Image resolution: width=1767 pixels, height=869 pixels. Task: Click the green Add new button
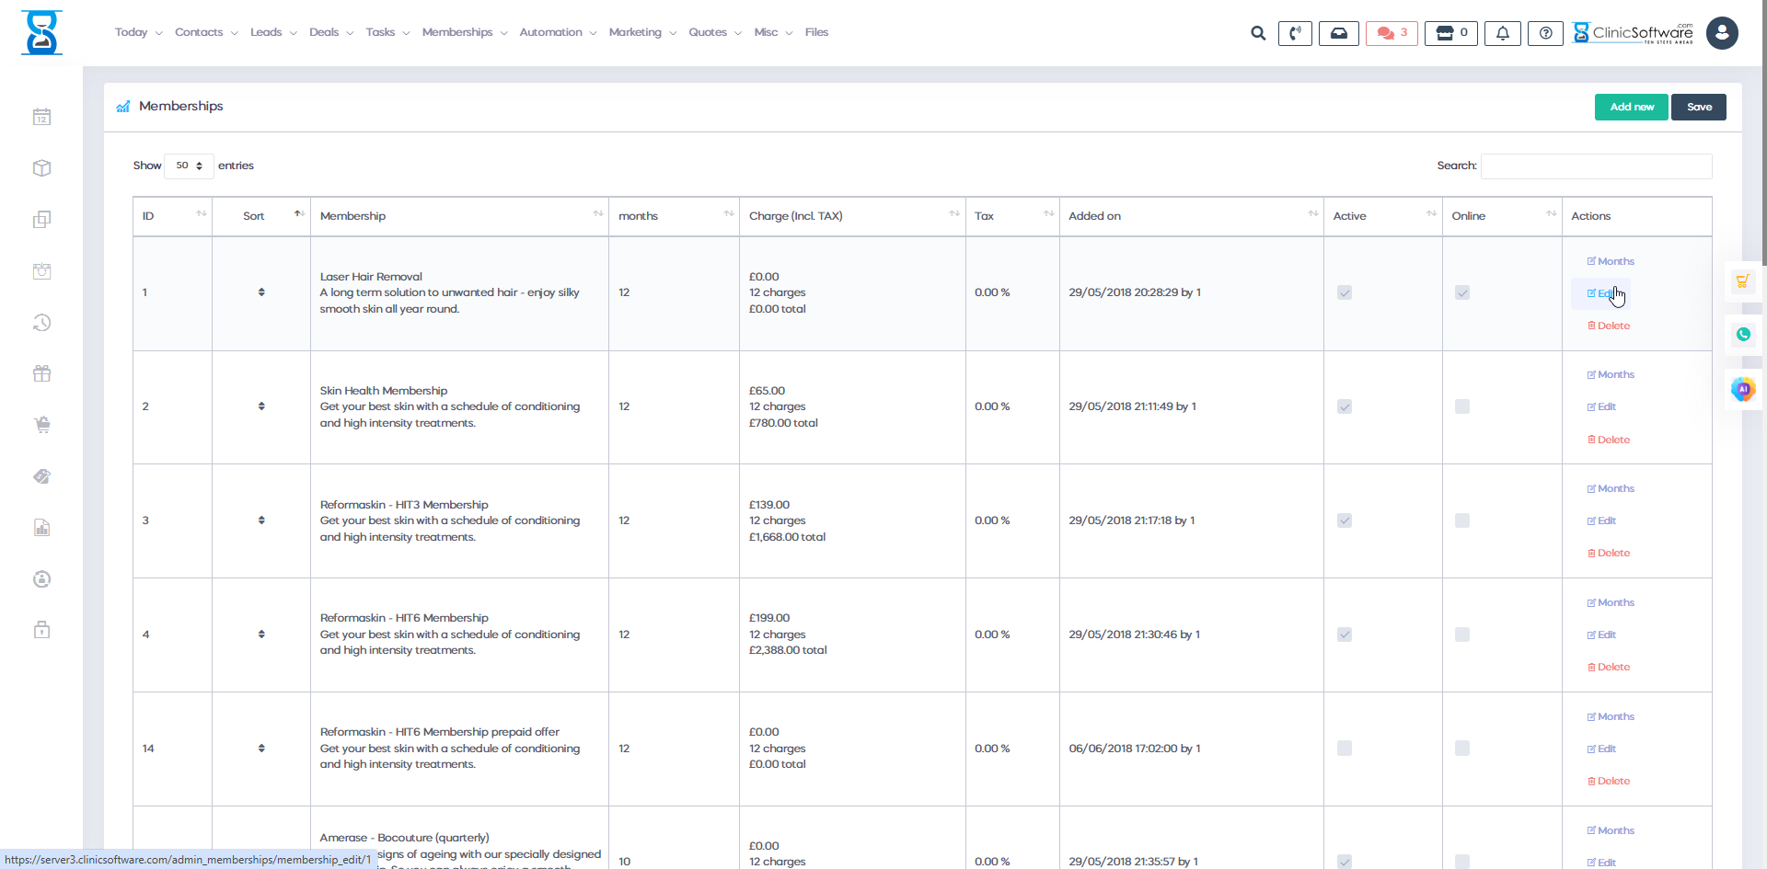pyautogui.click(x=1631, y=107)
